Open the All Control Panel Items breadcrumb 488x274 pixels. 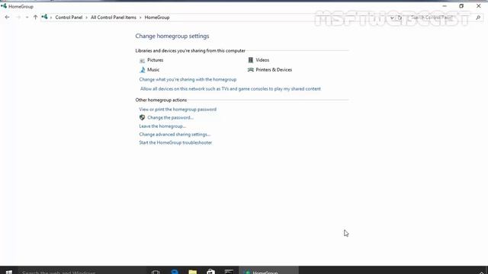click(x=114, y=18)
